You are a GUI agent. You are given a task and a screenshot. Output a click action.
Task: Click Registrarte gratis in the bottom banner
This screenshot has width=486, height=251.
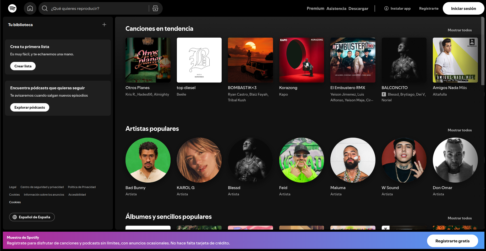tap(452, 241)
